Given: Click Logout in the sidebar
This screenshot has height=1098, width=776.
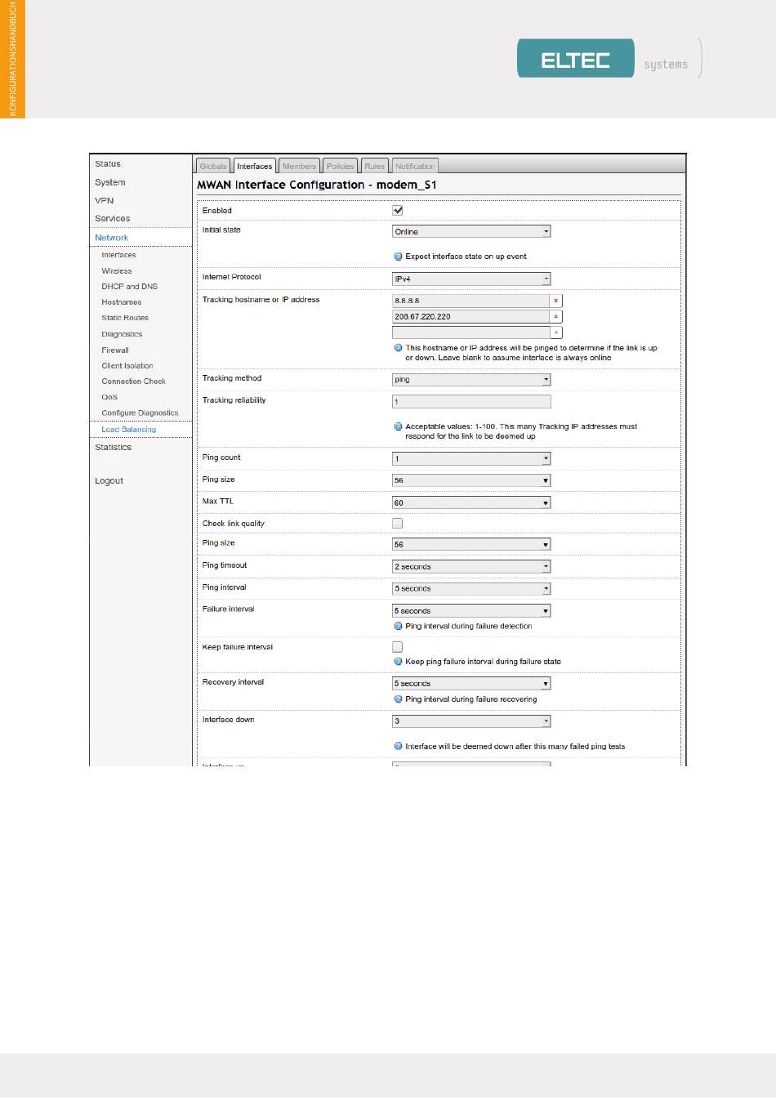Looking at the screenshot, I should [x=109, y=481].
